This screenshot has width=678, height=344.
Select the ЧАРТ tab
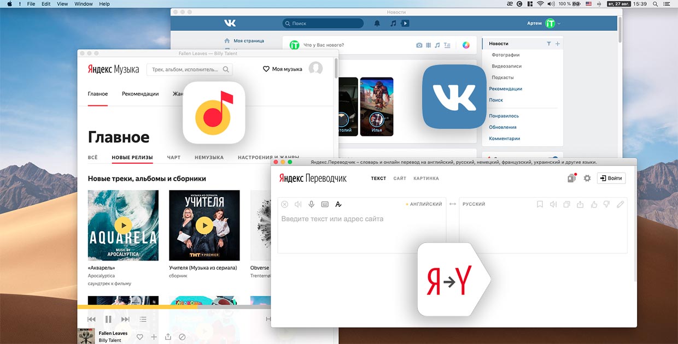174,157
